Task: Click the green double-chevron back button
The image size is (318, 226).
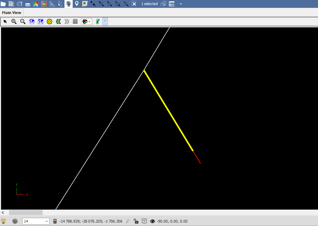Action: pos(58,21)
